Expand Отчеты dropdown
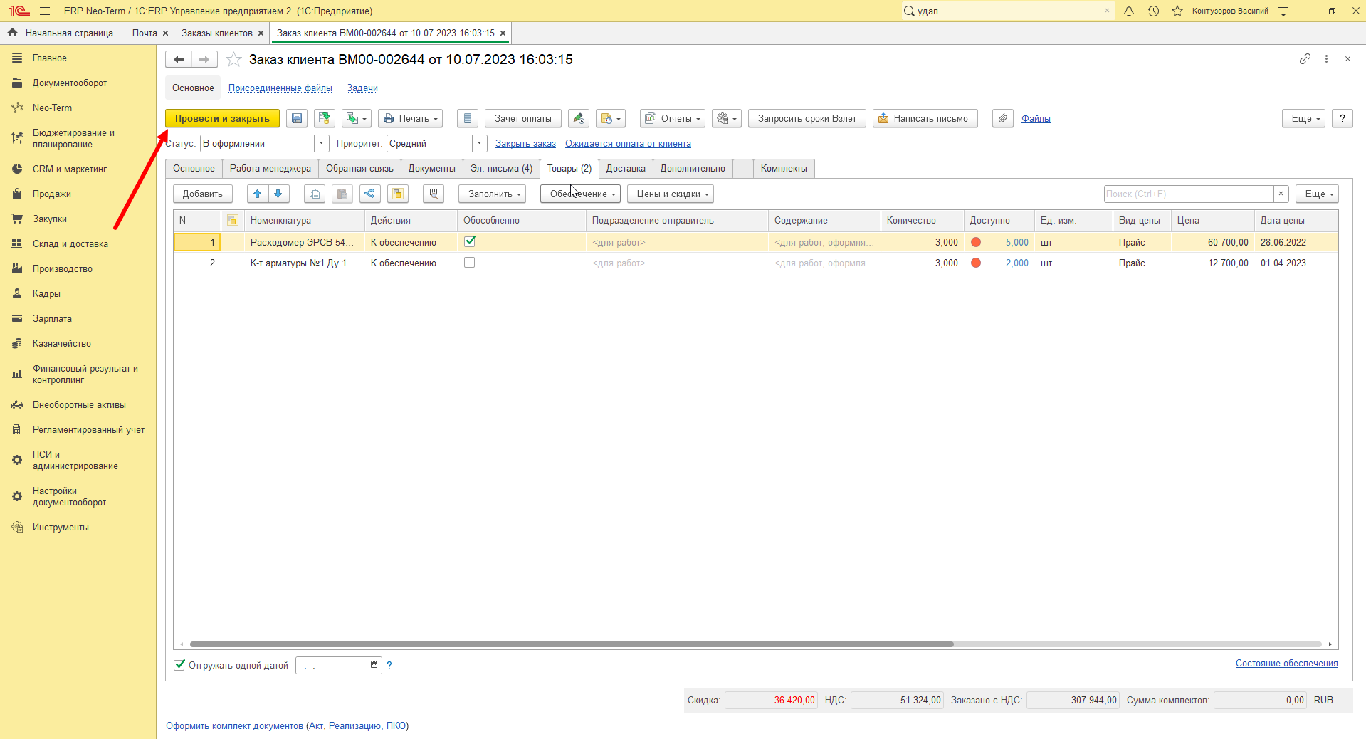 (673, 119)
